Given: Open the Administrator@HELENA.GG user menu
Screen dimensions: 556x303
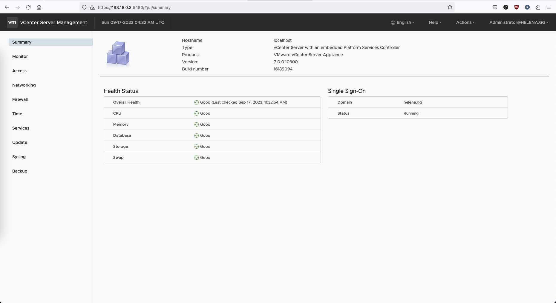Looking at the screenshot, I should [519, 22].
